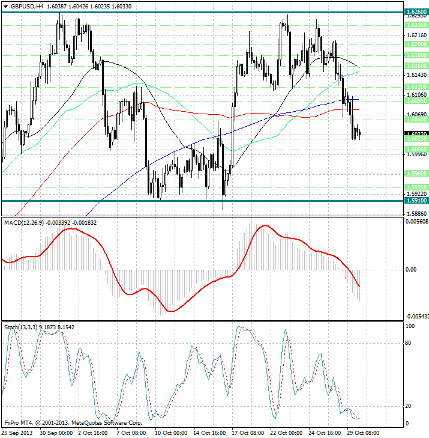This screenshot has height=438, width=429.
Task: Click the 22 Oct 00:00 date label
Action: (286, 433)
